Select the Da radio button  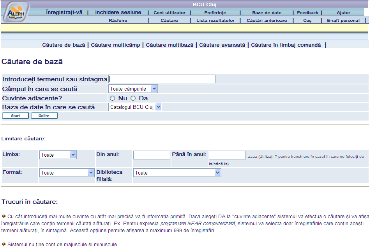tap(133, 98)
